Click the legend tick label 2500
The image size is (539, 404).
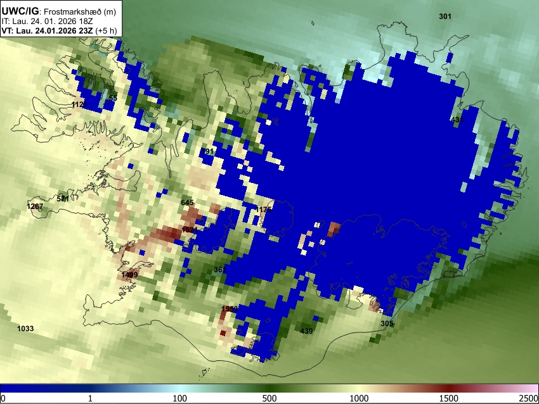(x=529, y=398)
